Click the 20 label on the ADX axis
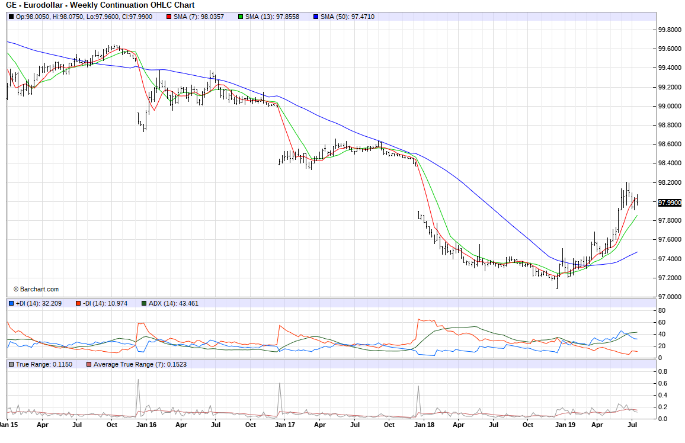 pos(662,346)
